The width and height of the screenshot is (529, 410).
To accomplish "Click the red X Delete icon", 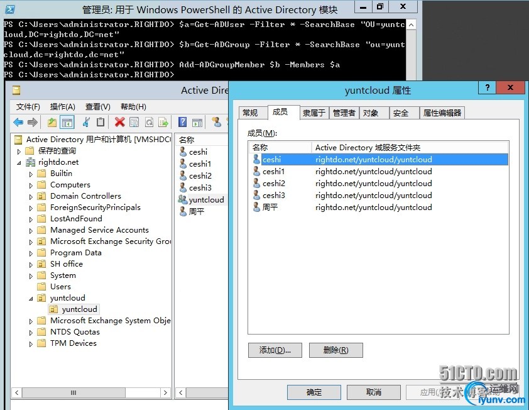I will pos(119,122).
